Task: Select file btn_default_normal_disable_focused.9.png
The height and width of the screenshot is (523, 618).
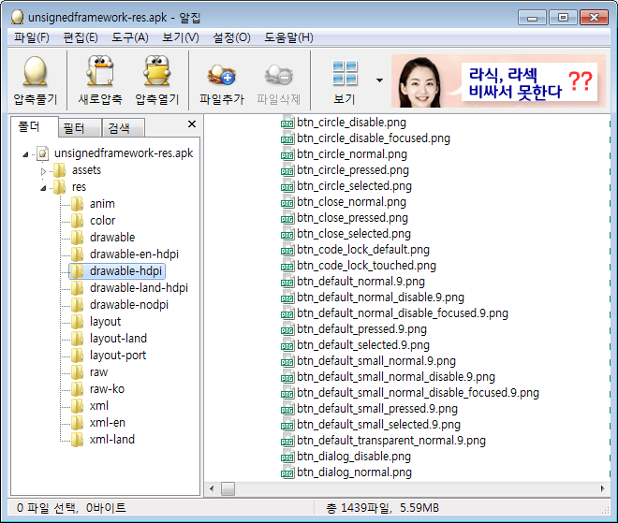Action: (403, 313)
